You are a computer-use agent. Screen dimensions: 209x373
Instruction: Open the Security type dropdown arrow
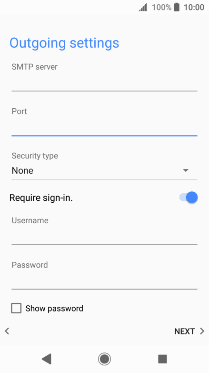click(x=186, y=170)
